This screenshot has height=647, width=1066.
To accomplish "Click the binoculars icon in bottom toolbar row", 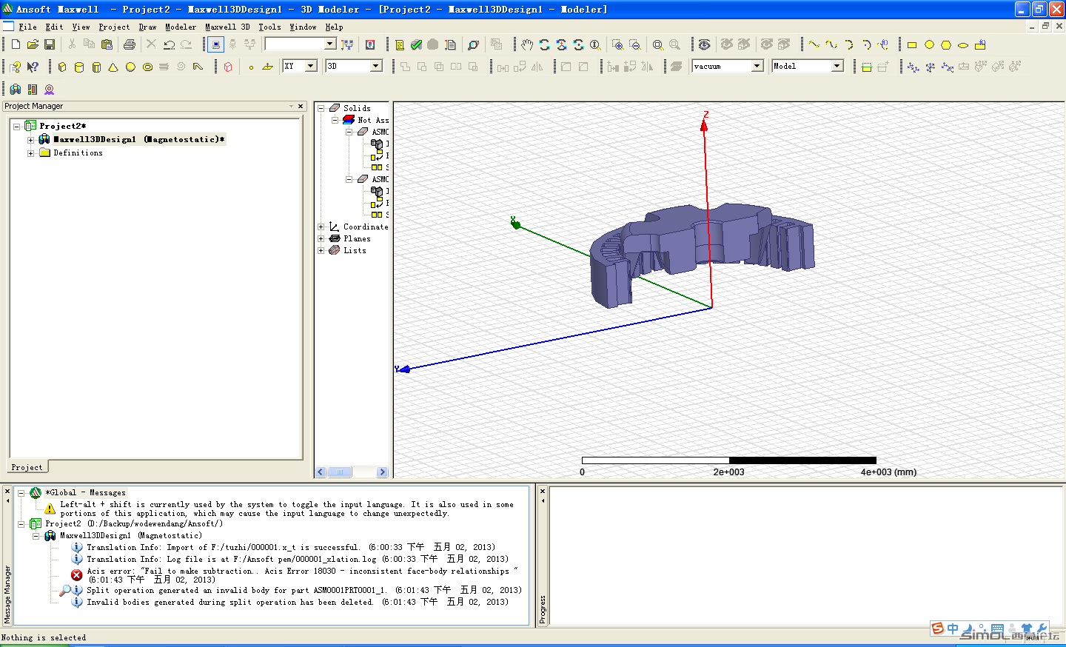I will 16,89.
